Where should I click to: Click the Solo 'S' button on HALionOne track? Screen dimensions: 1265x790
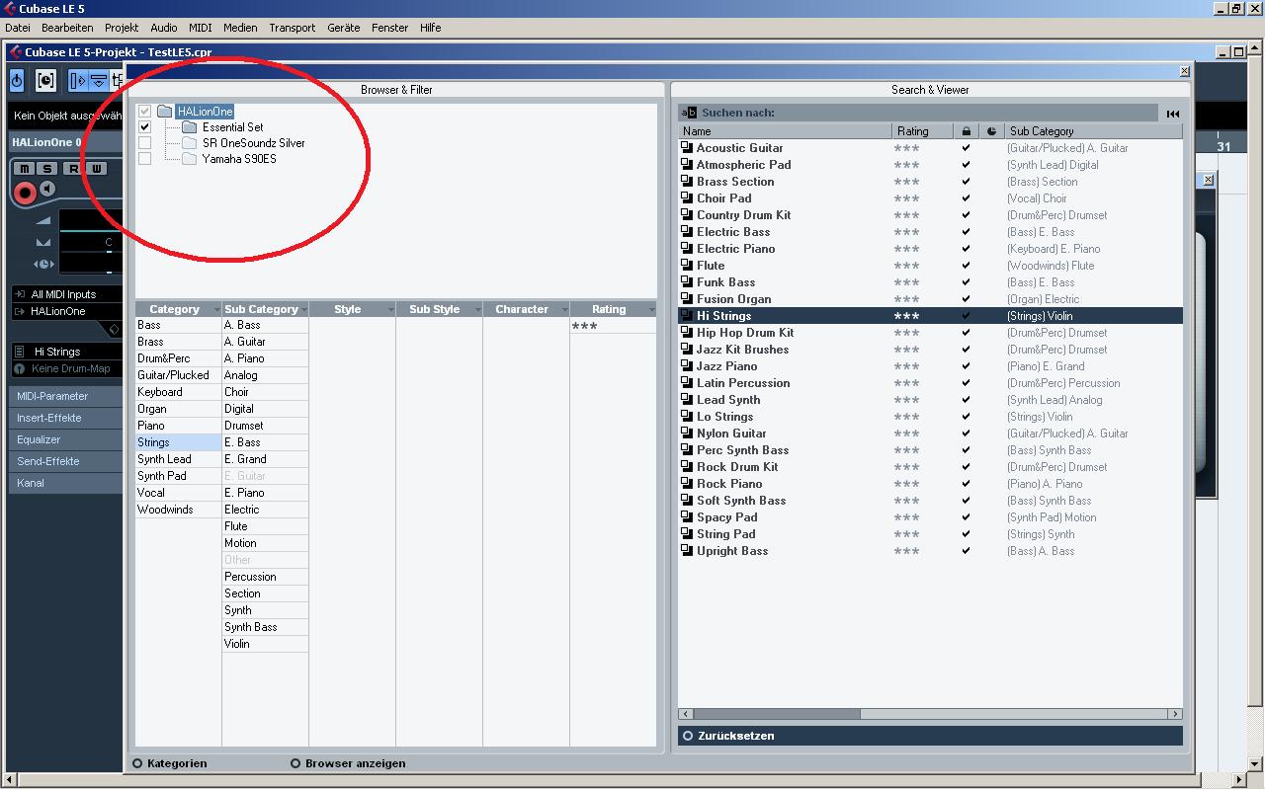point(46,169)
